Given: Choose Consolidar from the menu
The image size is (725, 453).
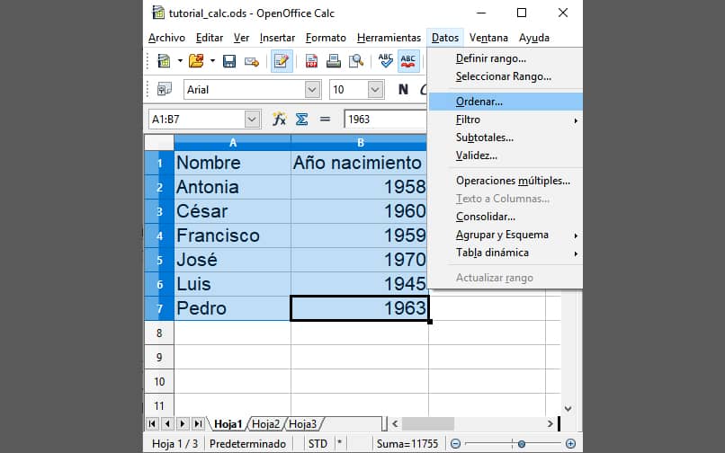Looking at the screenshot, I should 506,217.
